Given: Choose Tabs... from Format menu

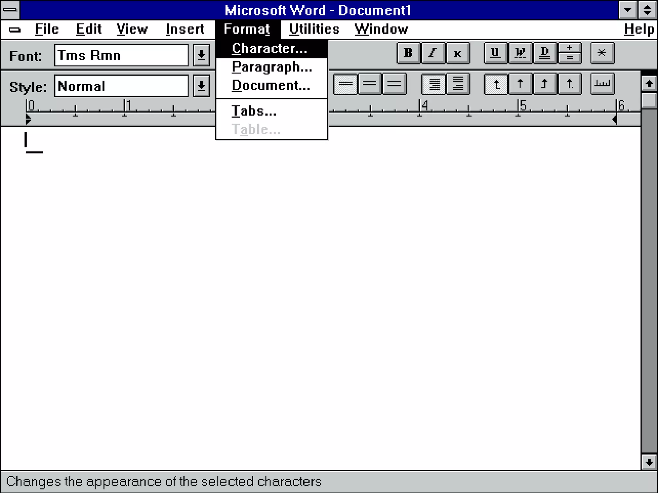Looking at the screenshot, I should 254,111.
